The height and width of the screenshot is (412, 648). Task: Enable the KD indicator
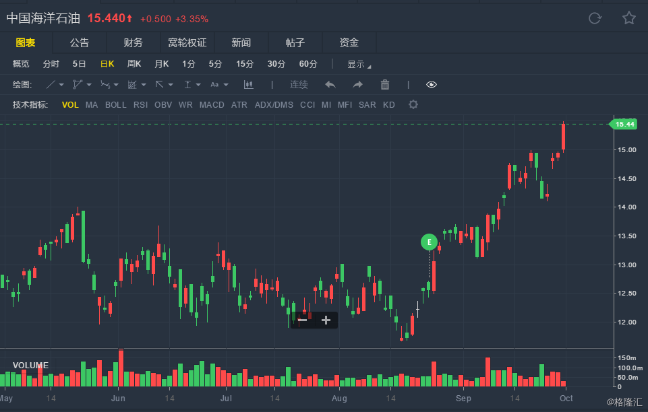(x=389, y=105)
